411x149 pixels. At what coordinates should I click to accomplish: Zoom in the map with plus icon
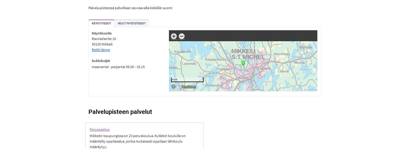(174, 36)
